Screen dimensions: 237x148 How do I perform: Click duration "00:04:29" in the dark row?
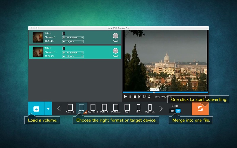(x=49, y=41)
